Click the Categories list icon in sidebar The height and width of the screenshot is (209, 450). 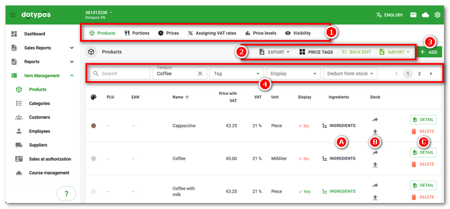click(x=19, y=103)
